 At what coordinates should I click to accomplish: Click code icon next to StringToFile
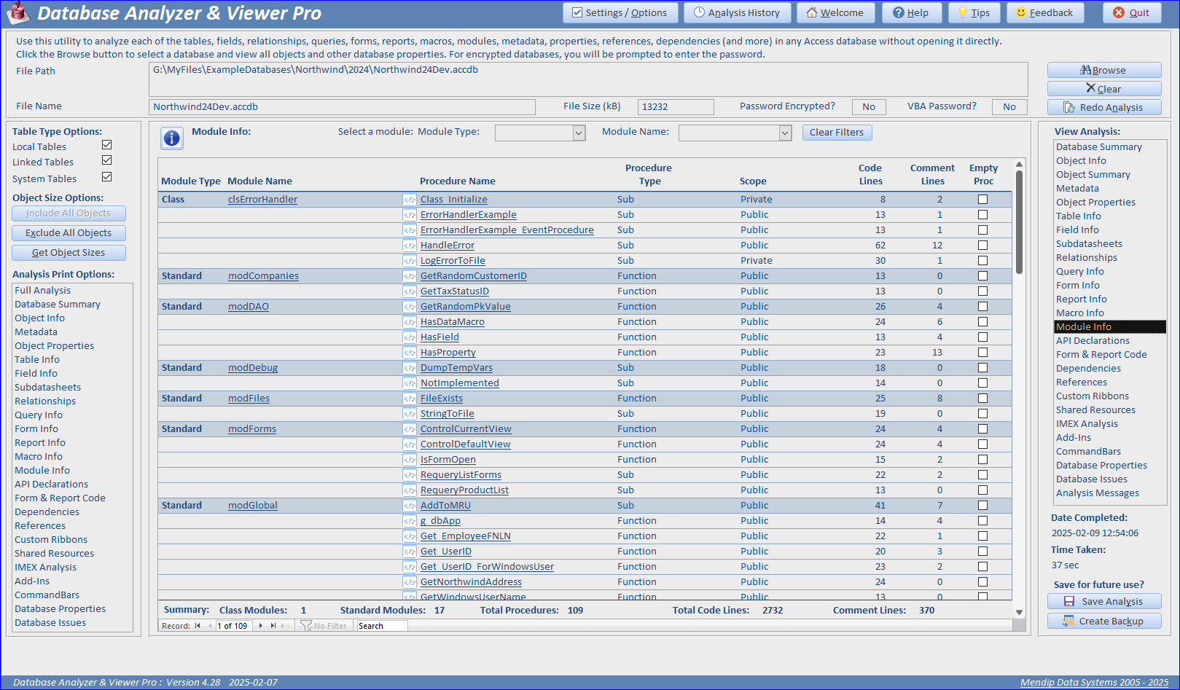tap(410, 414)
